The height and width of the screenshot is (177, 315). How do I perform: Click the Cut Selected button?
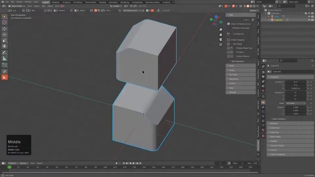(238, 34)
